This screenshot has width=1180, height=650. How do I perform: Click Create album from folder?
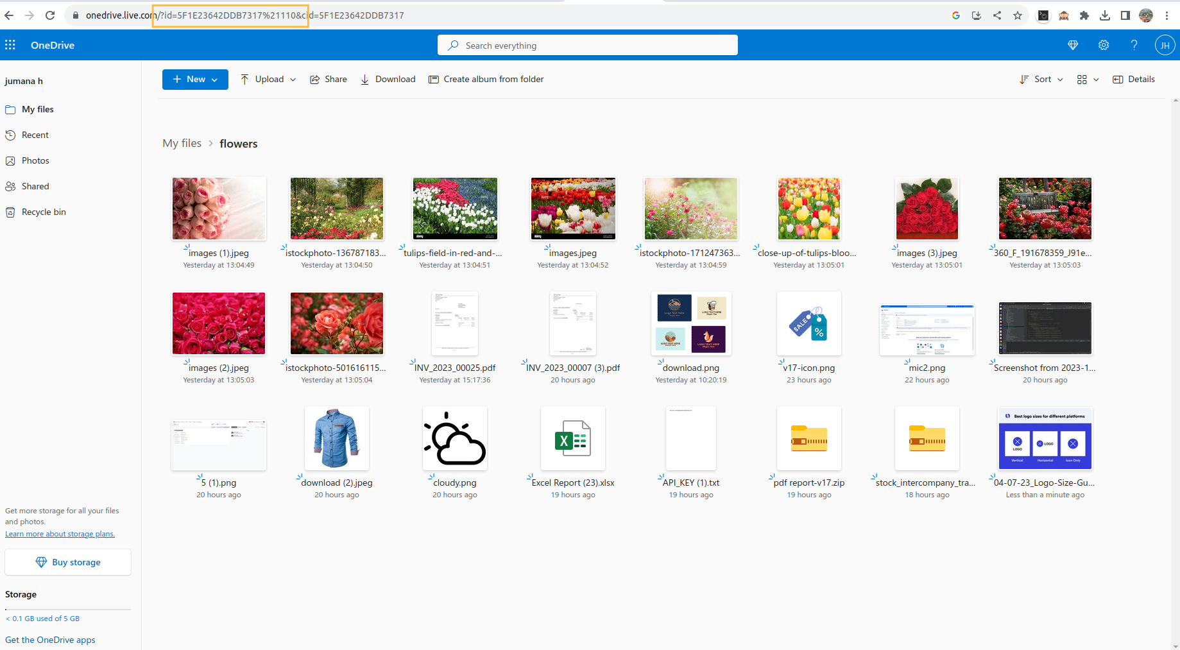[486, 80]
